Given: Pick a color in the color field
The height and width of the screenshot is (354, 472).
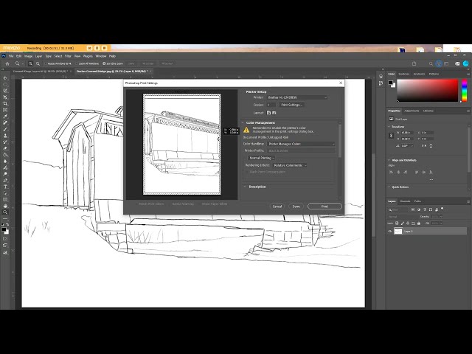Looking at the screenshot, I should click(428, 90).
